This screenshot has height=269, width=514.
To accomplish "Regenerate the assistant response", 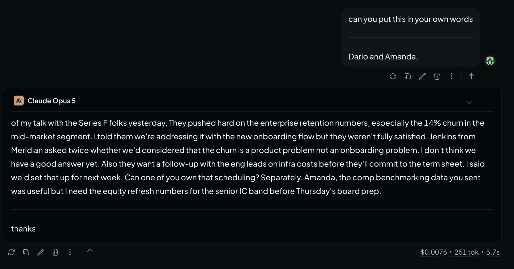I will 11,252.
